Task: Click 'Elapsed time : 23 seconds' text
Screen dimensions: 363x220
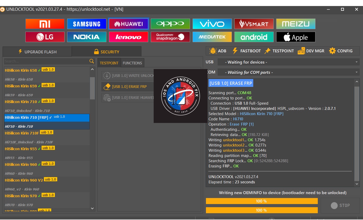Action: [x=232, y=182]
